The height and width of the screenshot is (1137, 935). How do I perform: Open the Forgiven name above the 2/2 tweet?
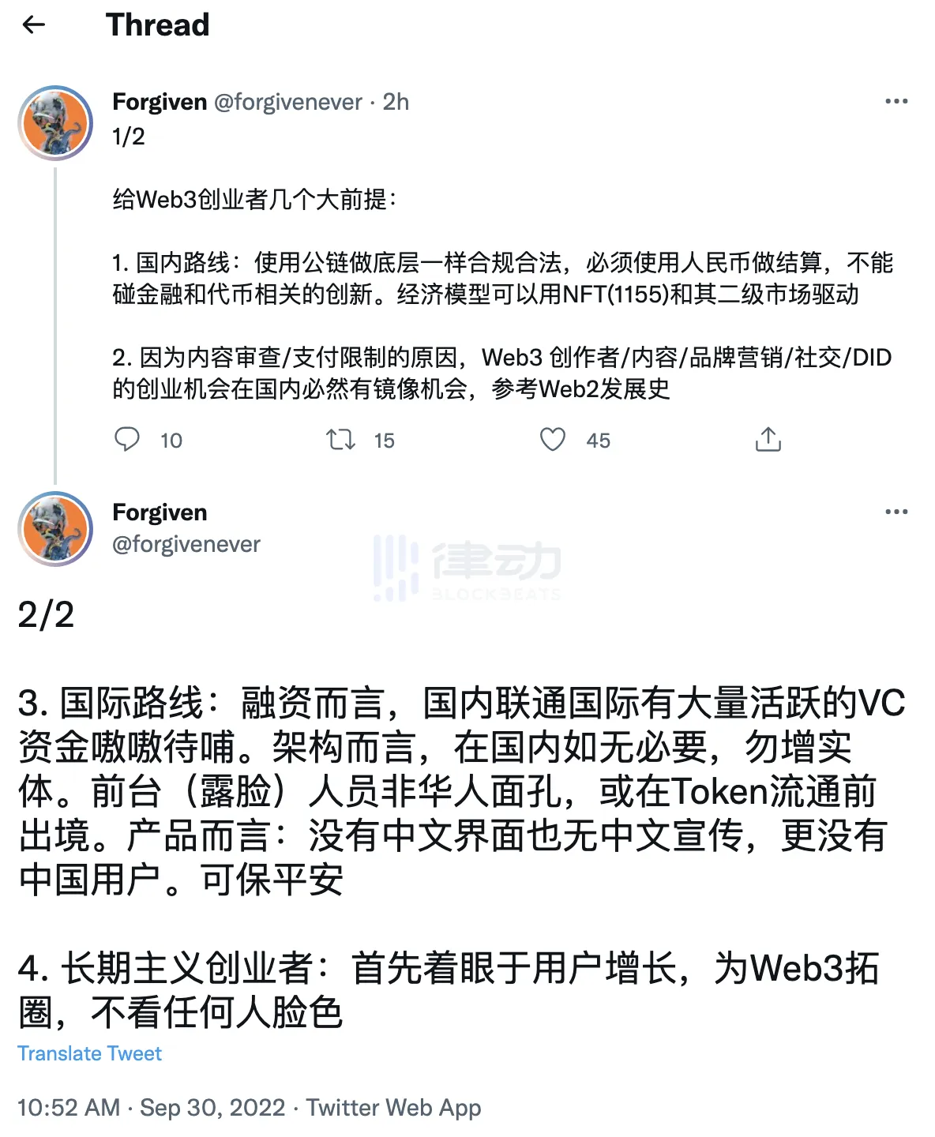pos(160,512)
